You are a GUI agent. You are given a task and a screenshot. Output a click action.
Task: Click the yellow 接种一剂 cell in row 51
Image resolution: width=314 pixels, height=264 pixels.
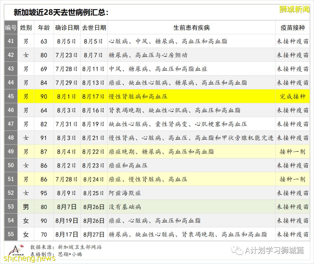pos(292,179)
